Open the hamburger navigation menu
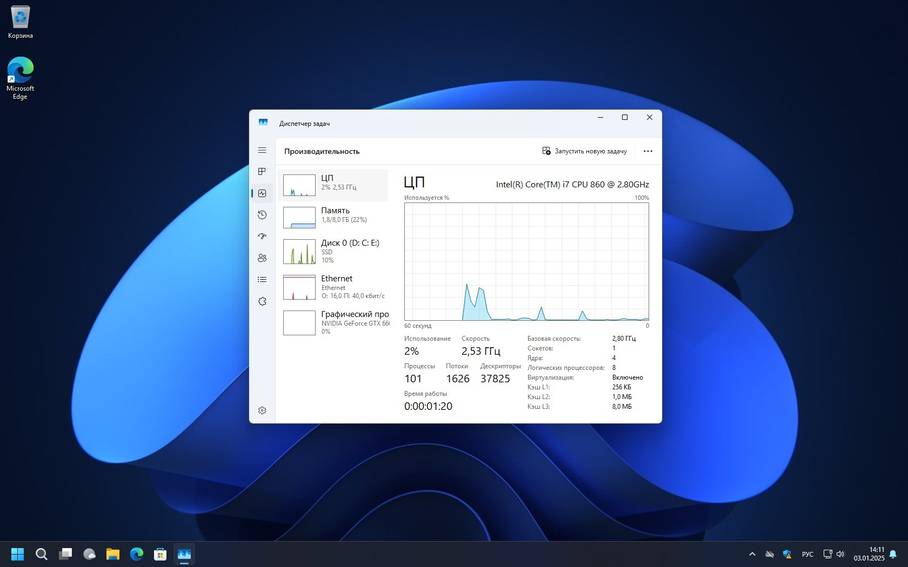Image resolution: width=908 pixels, height=567 pixels. [262, 151]
